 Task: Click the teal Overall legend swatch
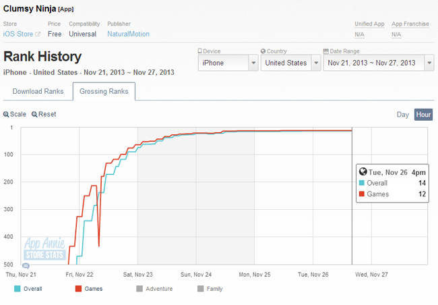coord(18,289)
